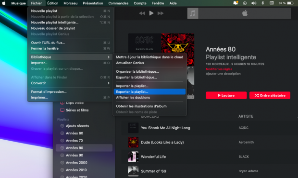Viewport: 298px width, 178px height.
Task: Open the Fichier menu
Action: pos(37,3)
